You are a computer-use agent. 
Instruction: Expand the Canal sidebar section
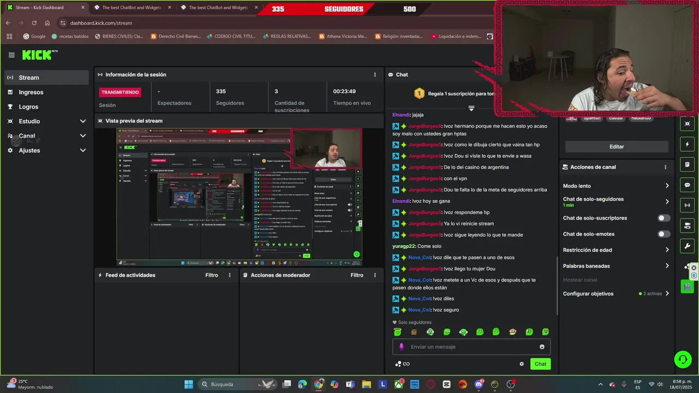[x=83, y=136]
